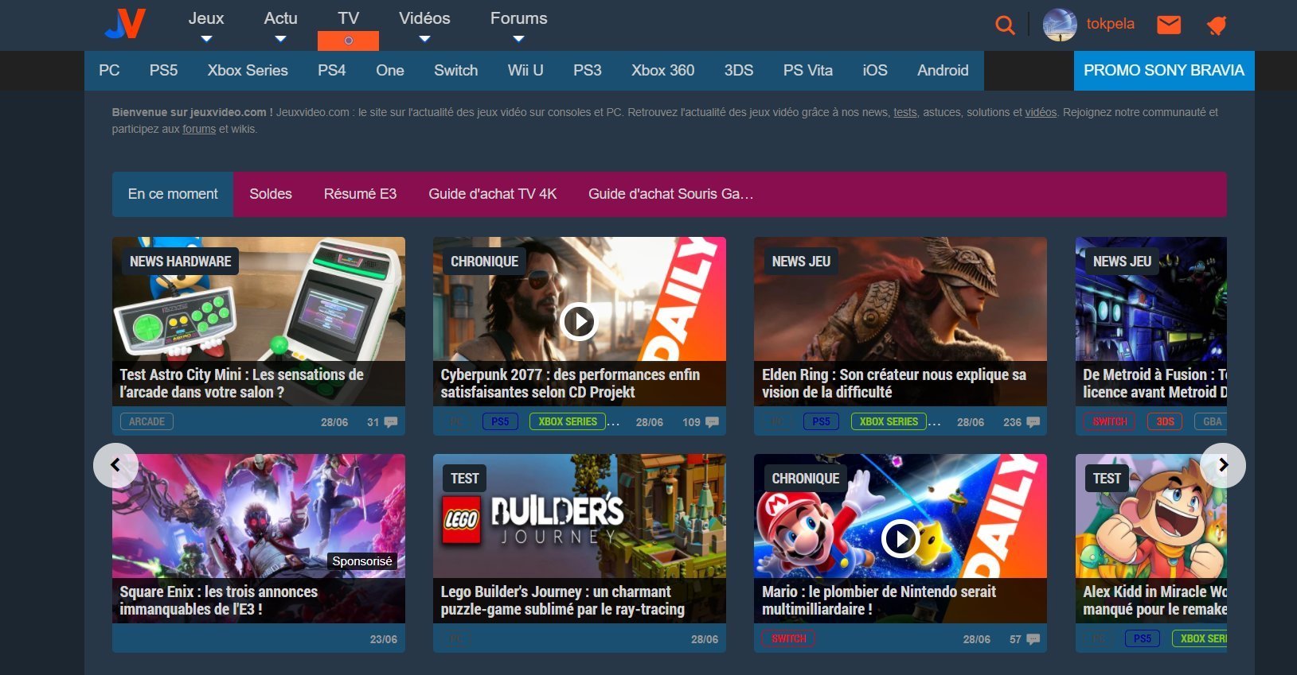The image size is (1297, 675).
Task: Open comments icon on Mario card
Action: 1033,639
